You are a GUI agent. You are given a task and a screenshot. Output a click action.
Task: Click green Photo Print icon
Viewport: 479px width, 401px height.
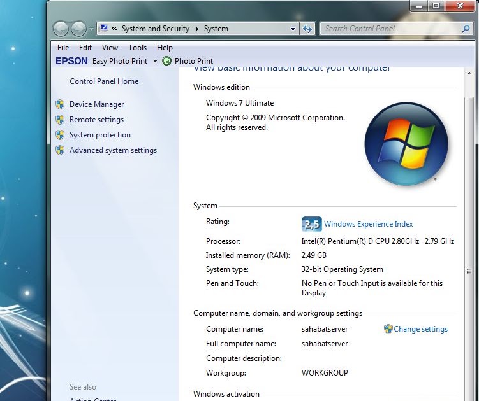(167, 61)
